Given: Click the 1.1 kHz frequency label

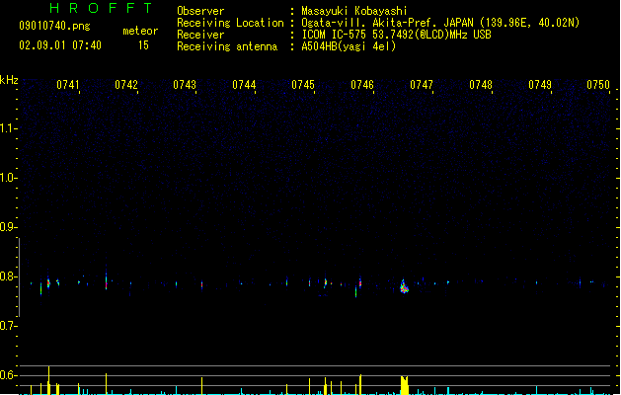Looking at the screenshot, I should tap(8, 128).
